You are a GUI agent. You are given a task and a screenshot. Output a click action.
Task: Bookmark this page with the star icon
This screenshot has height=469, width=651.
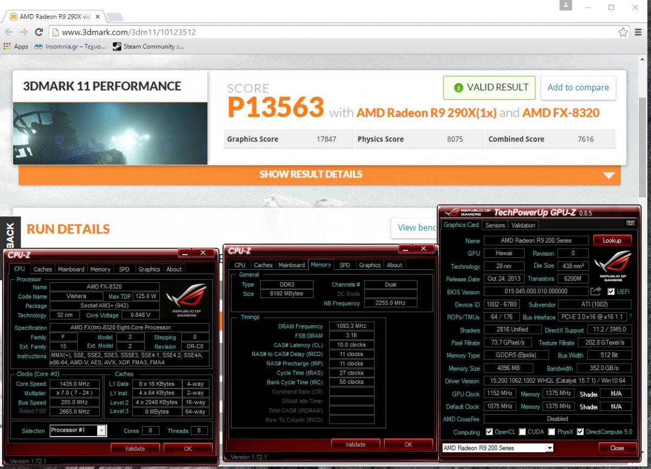pos(623,32)
